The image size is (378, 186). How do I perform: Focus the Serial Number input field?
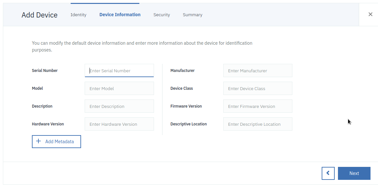pyautogui.click(x=119, y=71)
